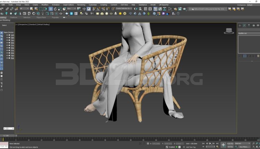Image resolution: width=260 pixels, height=149 pixels.
Task: Click the Unlink Selection icon
Action: [x=12, y=9]
